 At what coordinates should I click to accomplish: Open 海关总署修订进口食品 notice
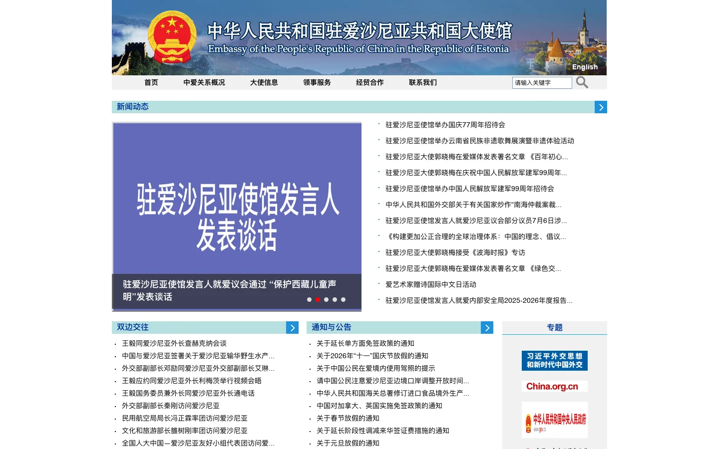click(393, 394)
